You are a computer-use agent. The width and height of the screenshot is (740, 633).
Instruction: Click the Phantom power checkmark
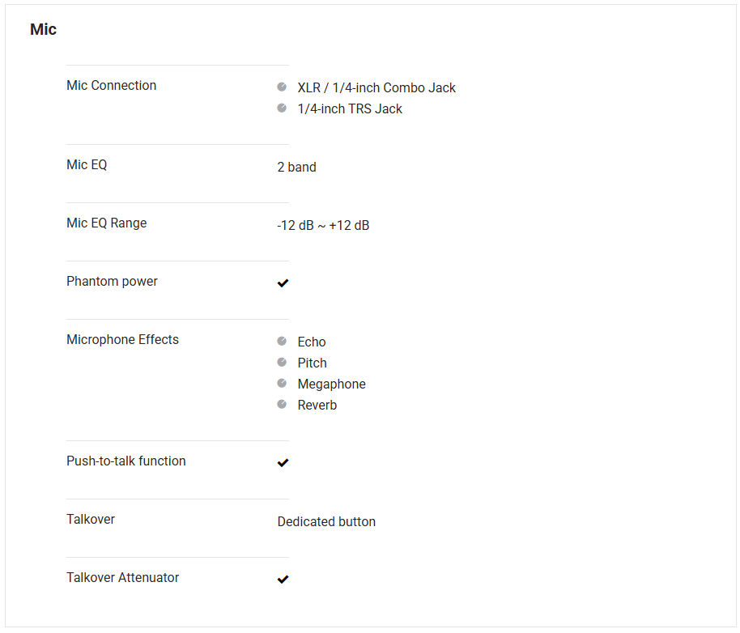(283, 283)
